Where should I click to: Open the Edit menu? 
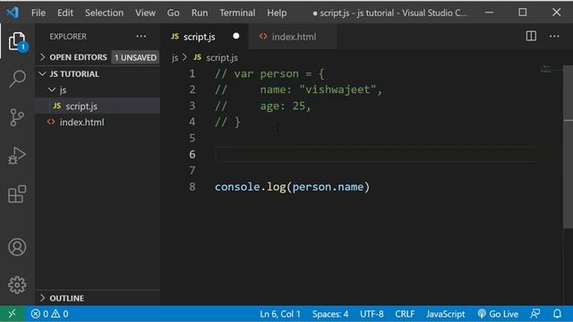point(65,13)
